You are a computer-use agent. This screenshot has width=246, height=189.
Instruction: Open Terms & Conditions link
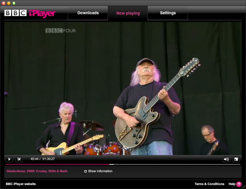pyautogui.click(x=209, y=184)
